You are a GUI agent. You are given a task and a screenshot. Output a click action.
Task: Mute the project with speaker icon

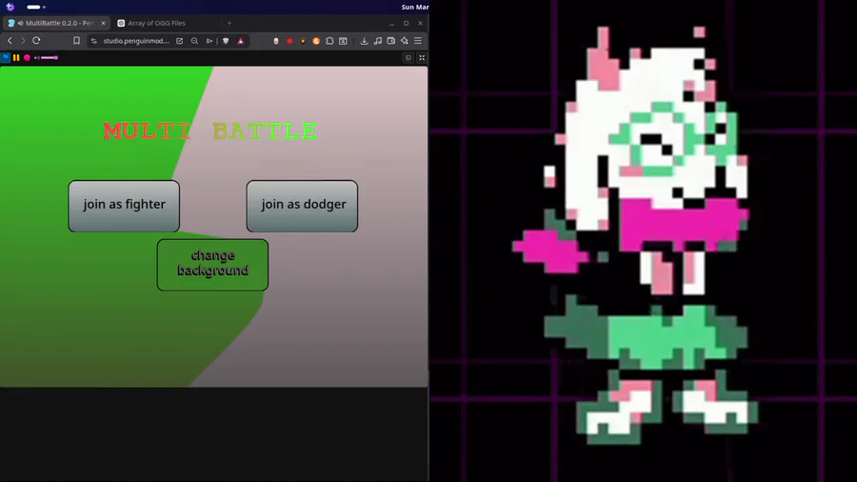36,57
